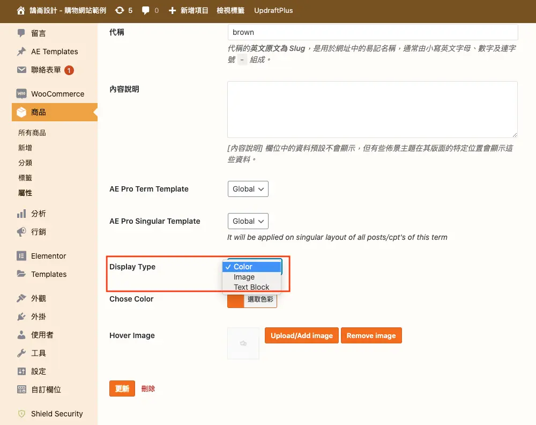Open 分類 submenu item
This screenshot has width=536, height=425.
pos(25,163)
